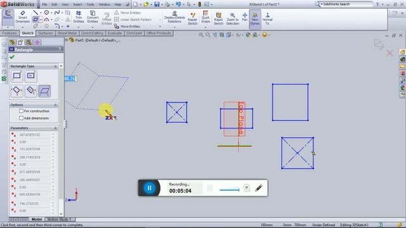The image size is (406, 228).
Task: Click the Trim Entities tool
Action: [79, 17]
